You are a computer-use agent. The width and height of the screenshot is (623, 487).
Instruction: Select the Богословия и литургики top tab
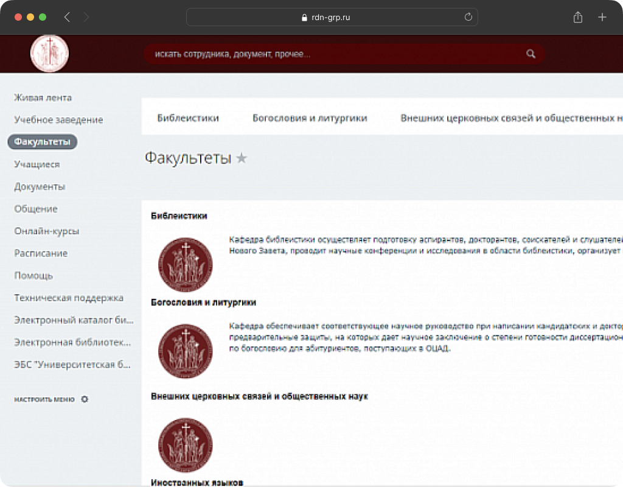pyautogui.click(x=310, y=118)
